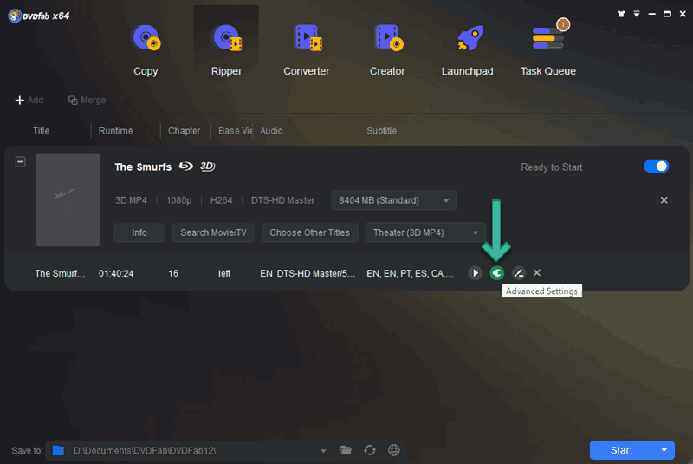Click The Smurfs movie title
The image size is (693, 464).
pos(143,167)
